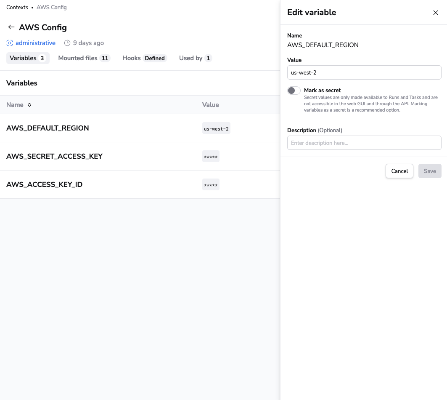Select the AWS_DEFAULT_REGION variable row
The width and height of the screenshot is (447, 400).
point(140,128)
